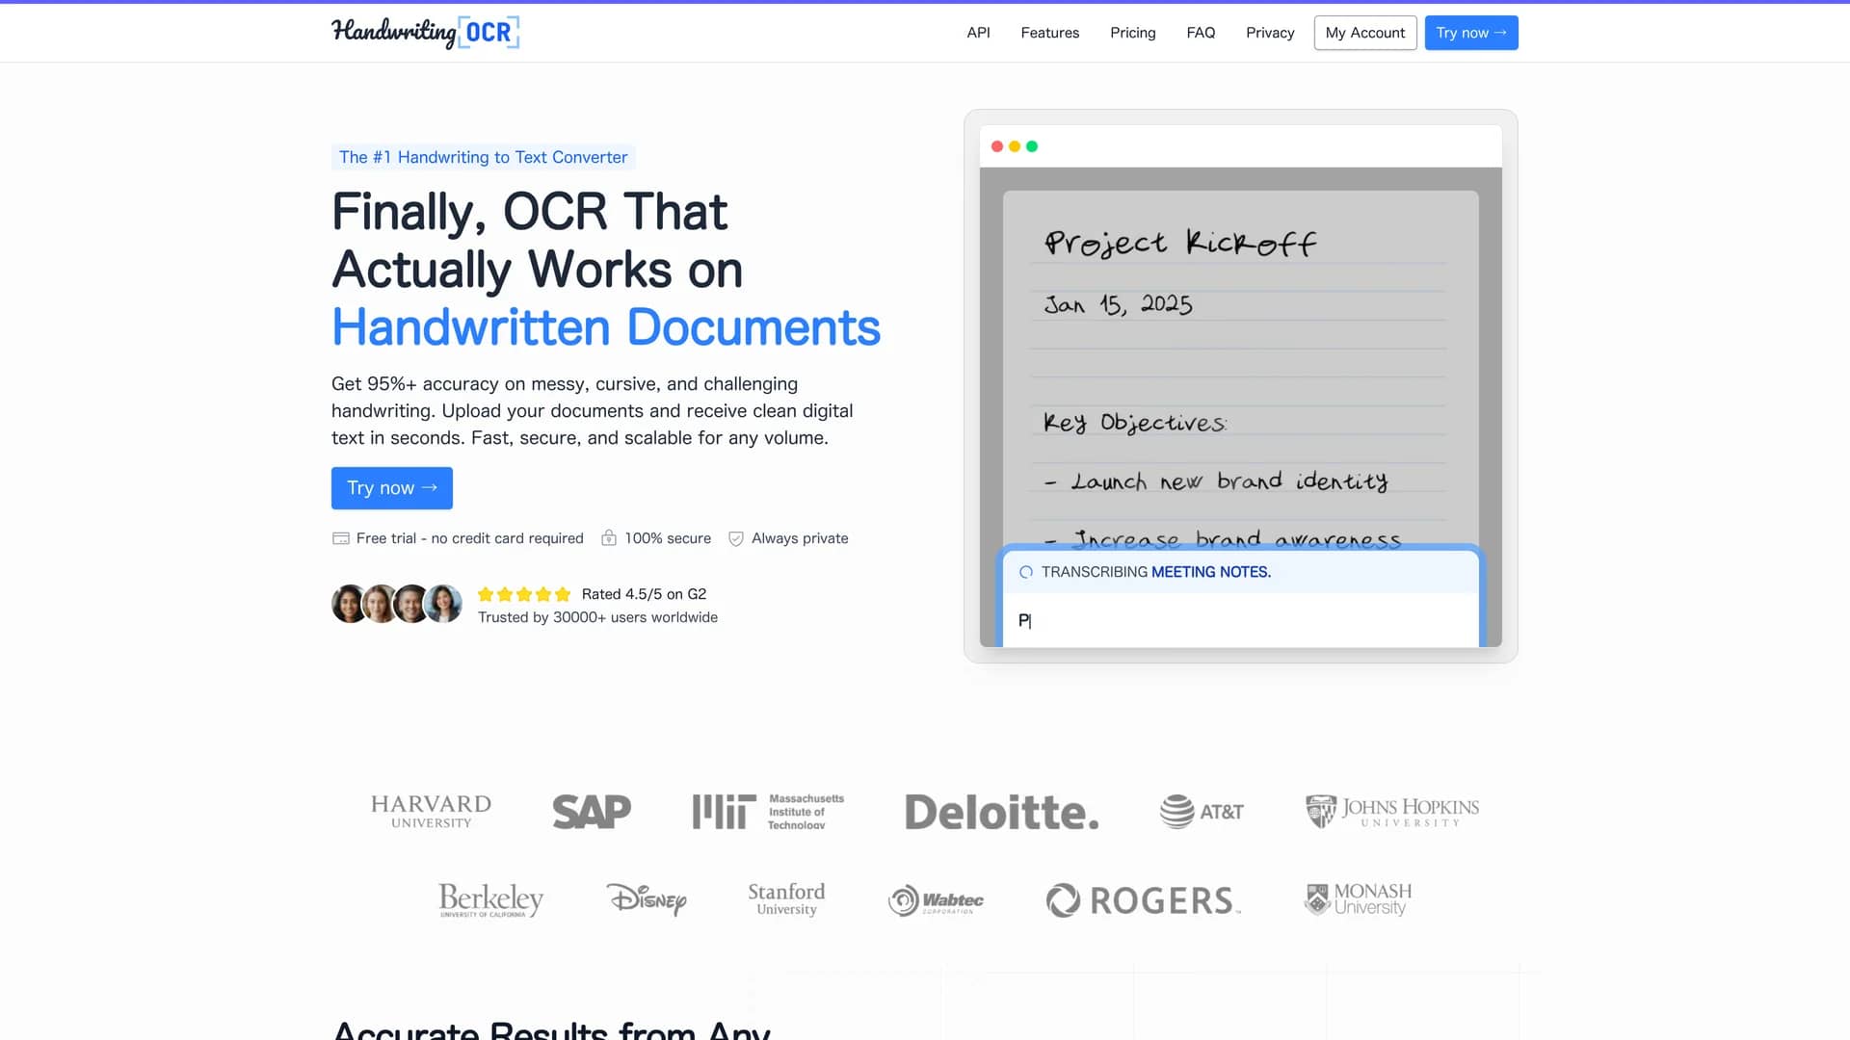Click the Berkeley logo
The height and width of the screenshot is (1040, 1850).
(490, 899)
